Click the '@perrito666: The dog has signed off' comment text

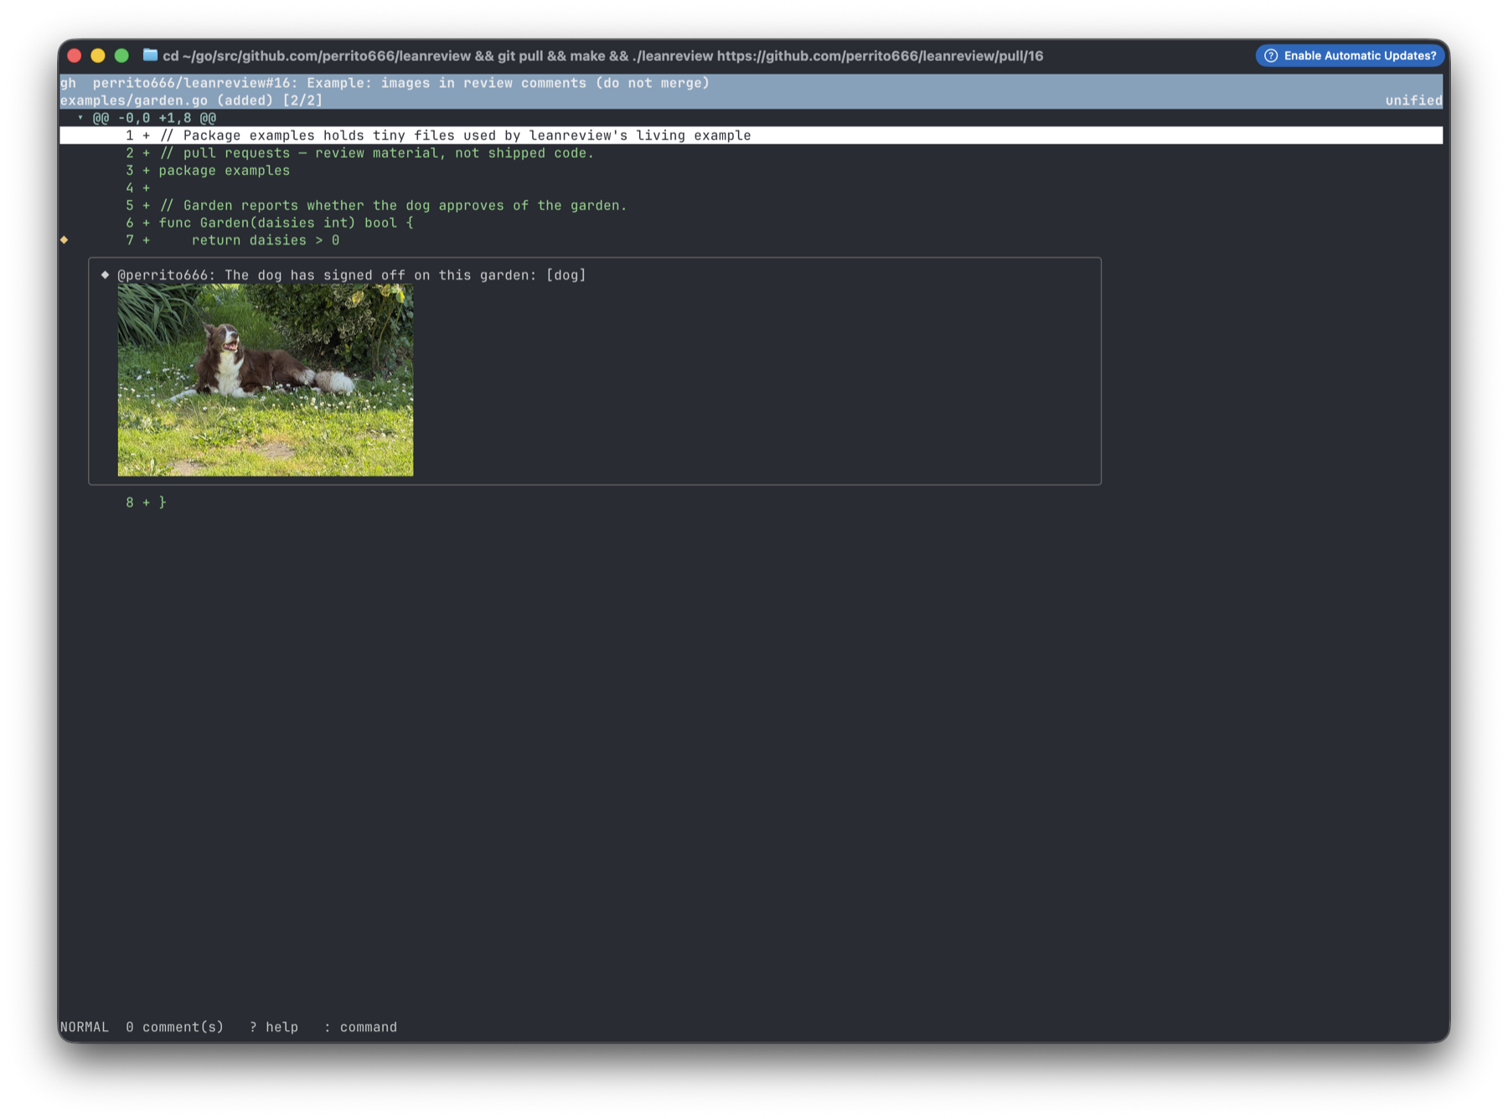pos(352,275)
